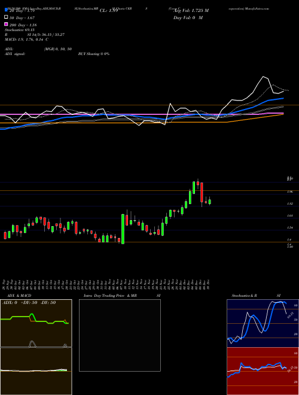The image size is (299, 395).
Task: Click the 'Avg Vol: 1.725 M' value
Action: pos(191,11)
